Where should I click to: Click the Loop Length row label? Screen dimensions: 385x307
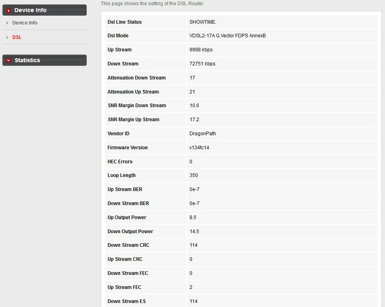[x=121, y=175]
